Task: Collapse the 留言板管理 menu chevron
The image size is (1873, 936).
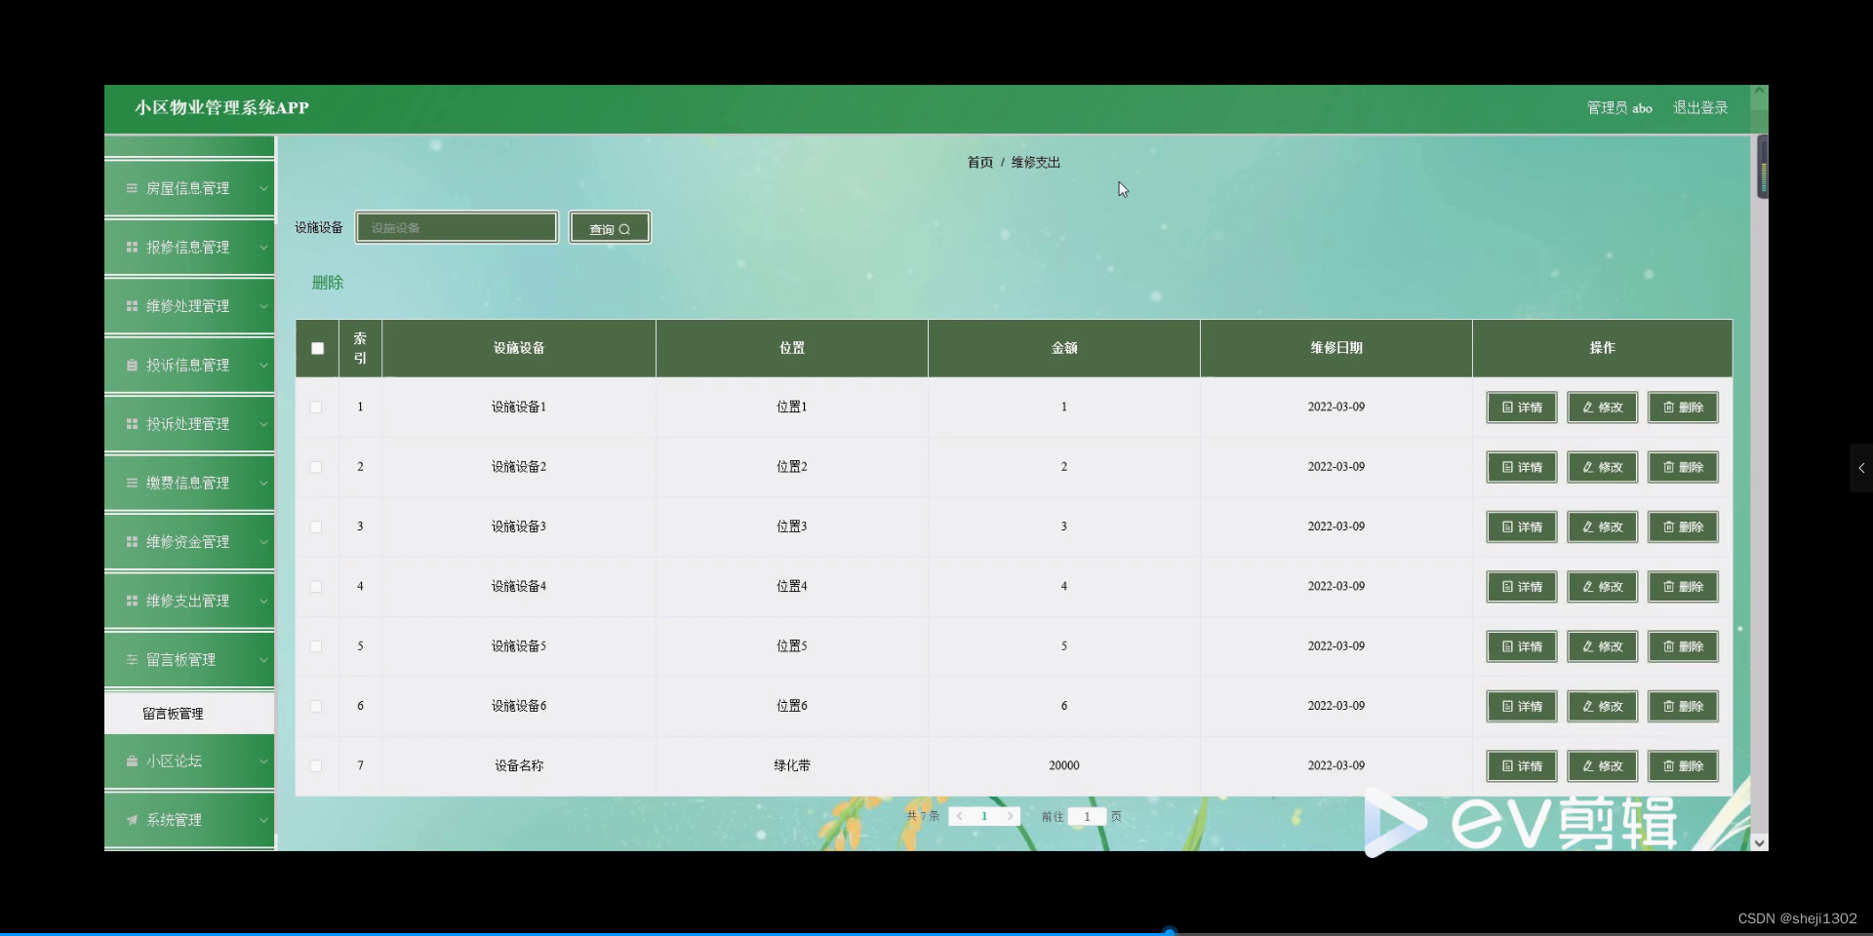Action: coord(261,660)
